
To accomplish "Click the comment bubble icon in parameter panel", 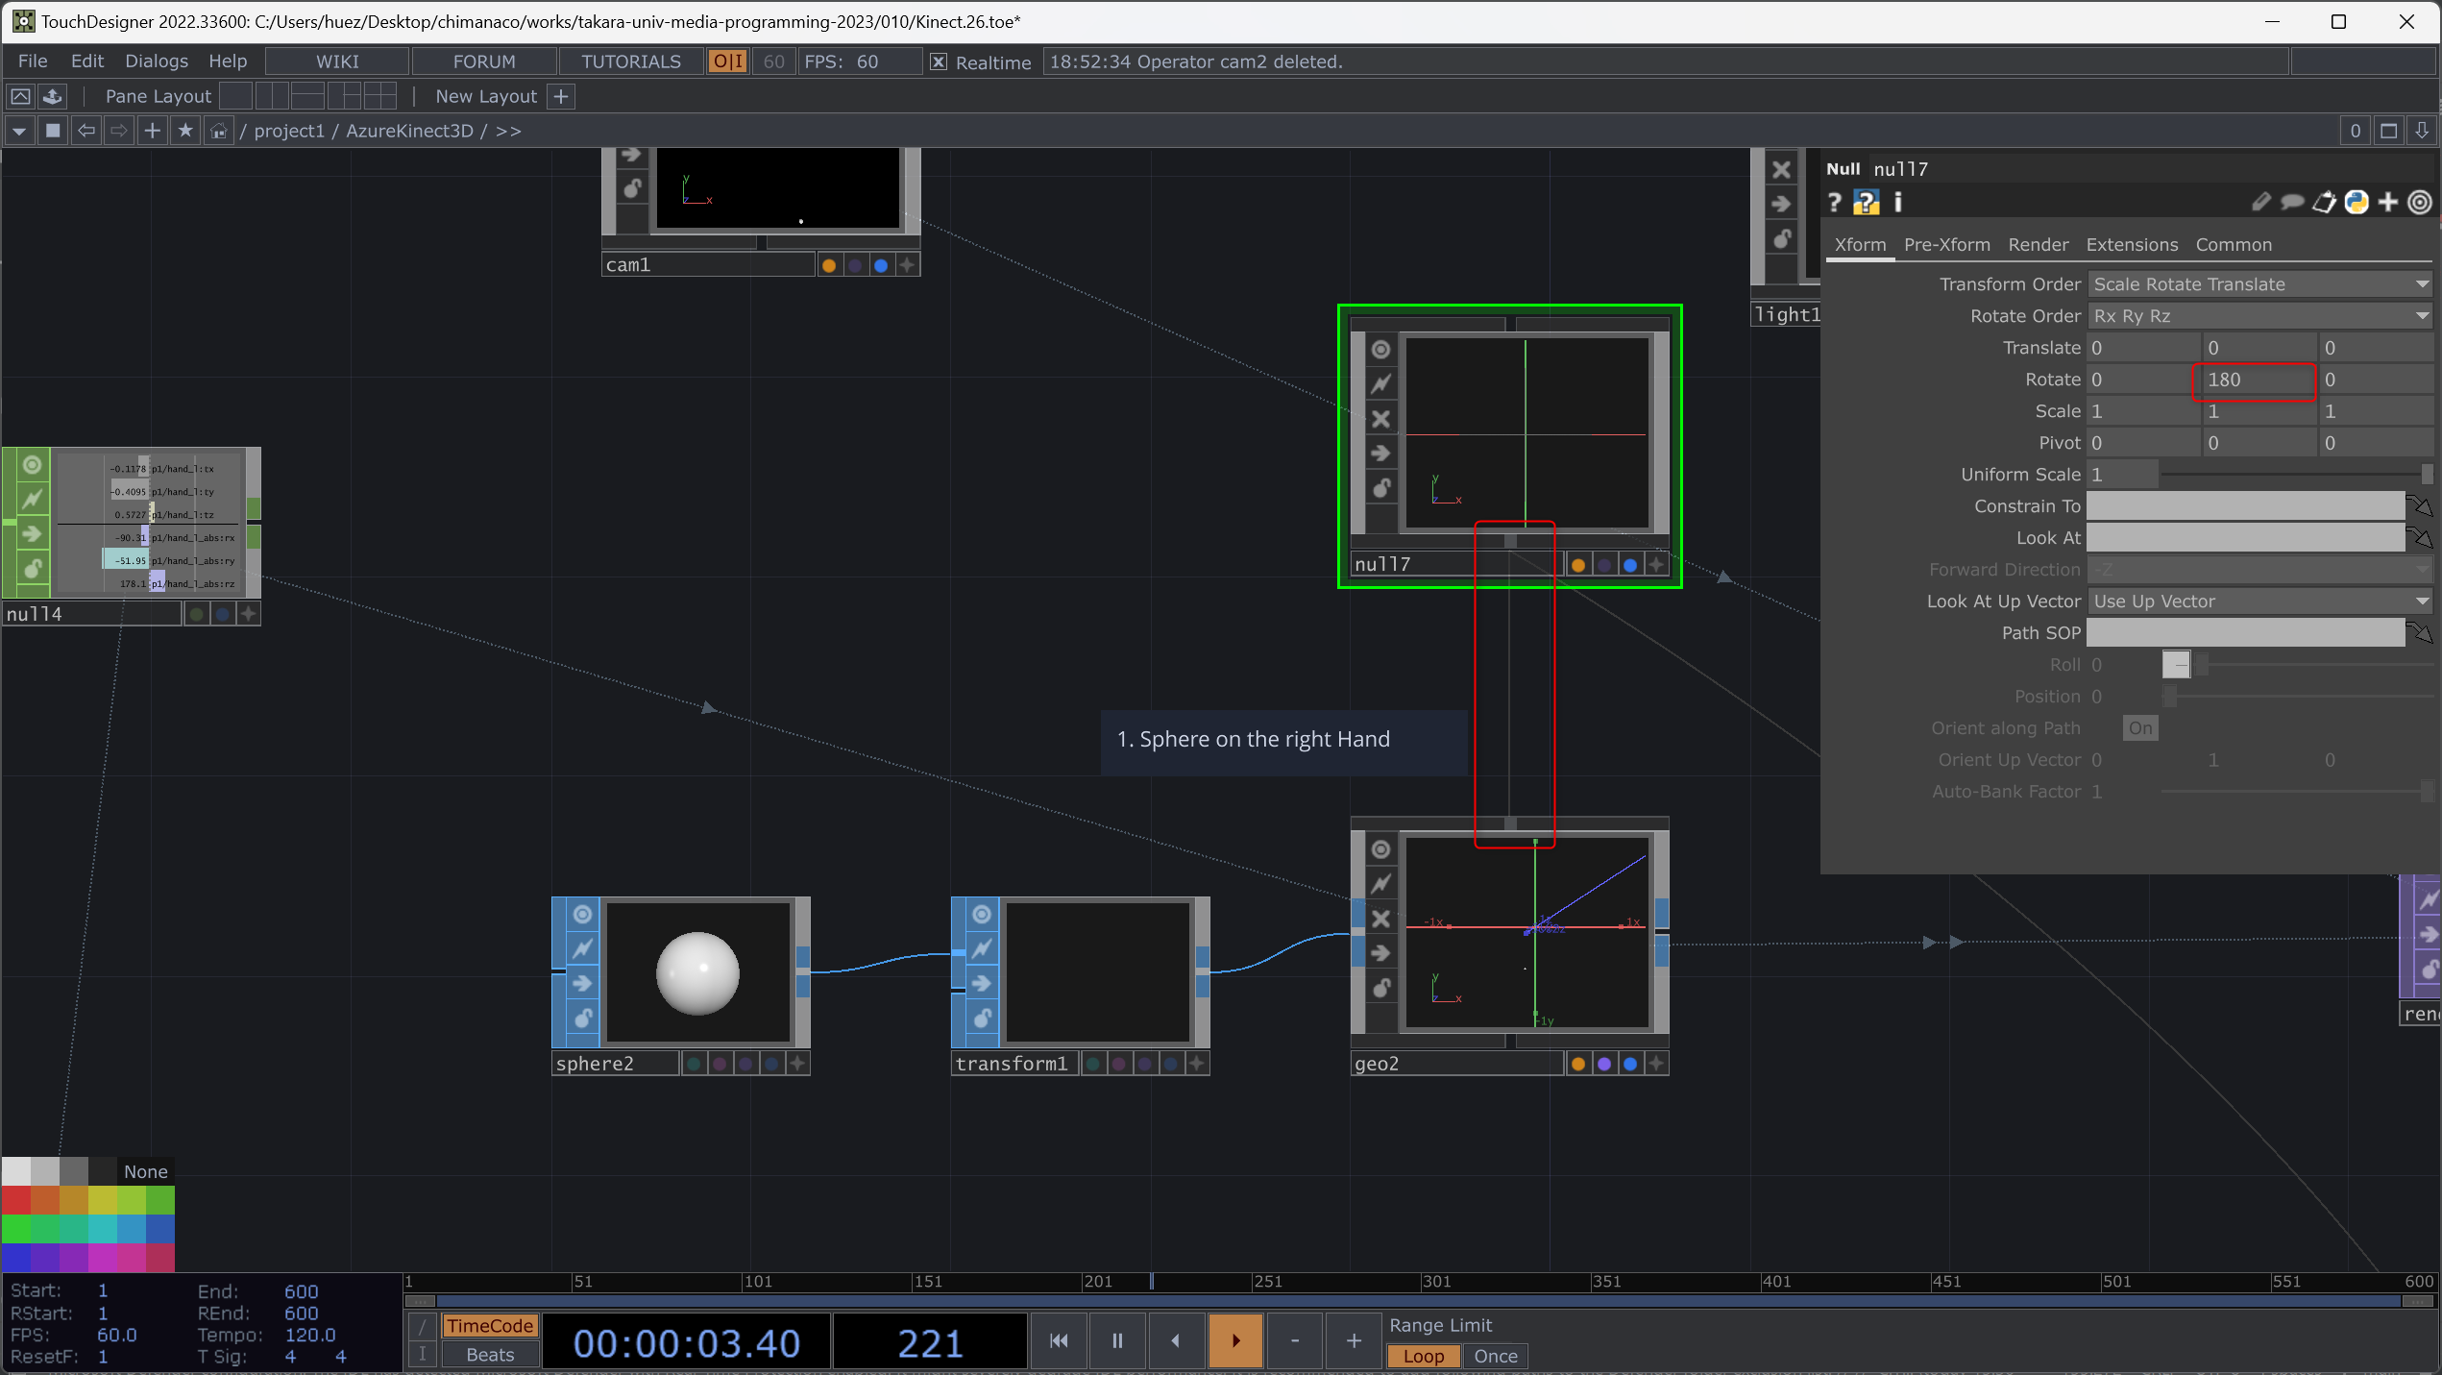I will 2292,202.
